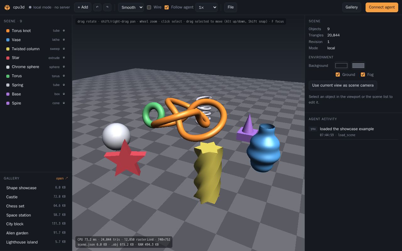Click the red star in viewport
The height and width of the screenshot is (251, 402).
point(125,158)
